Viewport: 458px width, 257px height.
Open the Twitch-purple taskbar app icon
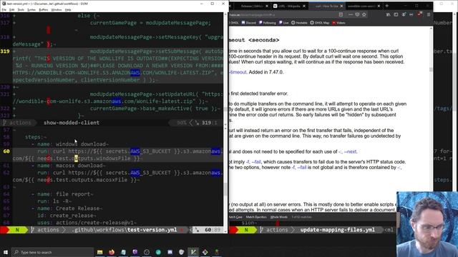135,252
